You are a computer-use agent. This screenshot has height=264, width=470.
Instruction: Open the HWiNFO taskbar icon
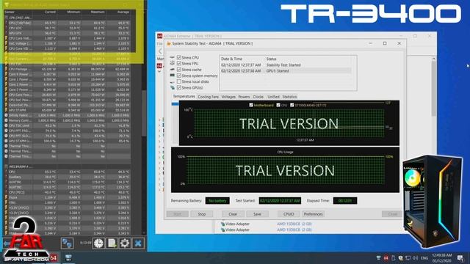[x=68, y=257]
